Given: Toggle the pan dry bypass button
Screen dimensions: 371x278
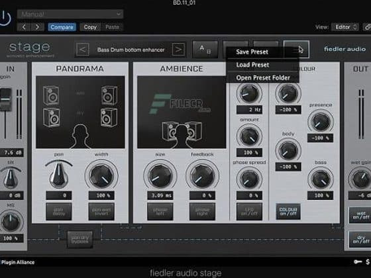Looking at the screenshot, I should pyautogui.click(x=80, y=239).
